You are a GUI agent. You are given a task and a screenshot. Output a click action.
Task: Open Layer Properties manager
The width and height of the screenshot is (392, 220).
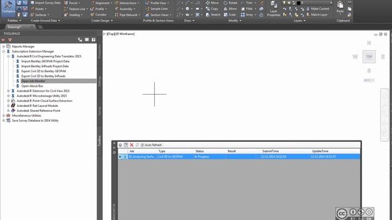[274, 9]
